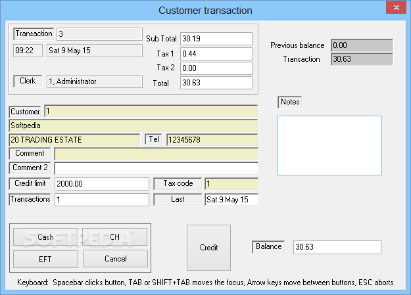Click the Tax code label button
This screenshot has width=411, height=295.
coord(178,183)
